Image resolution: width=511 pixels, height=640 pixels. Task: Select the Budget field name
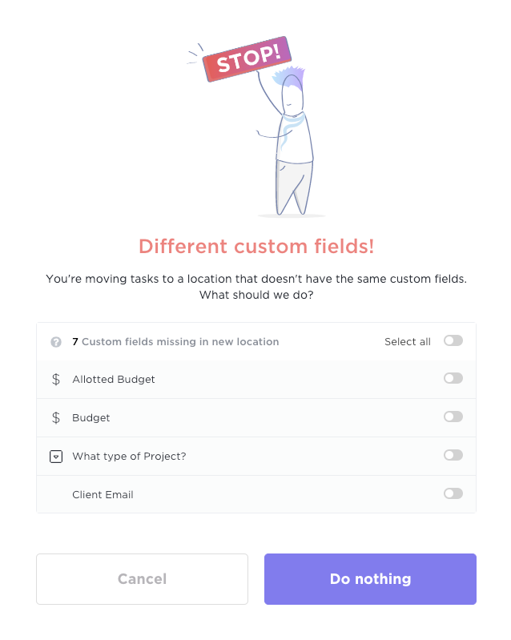pos(91,418)
